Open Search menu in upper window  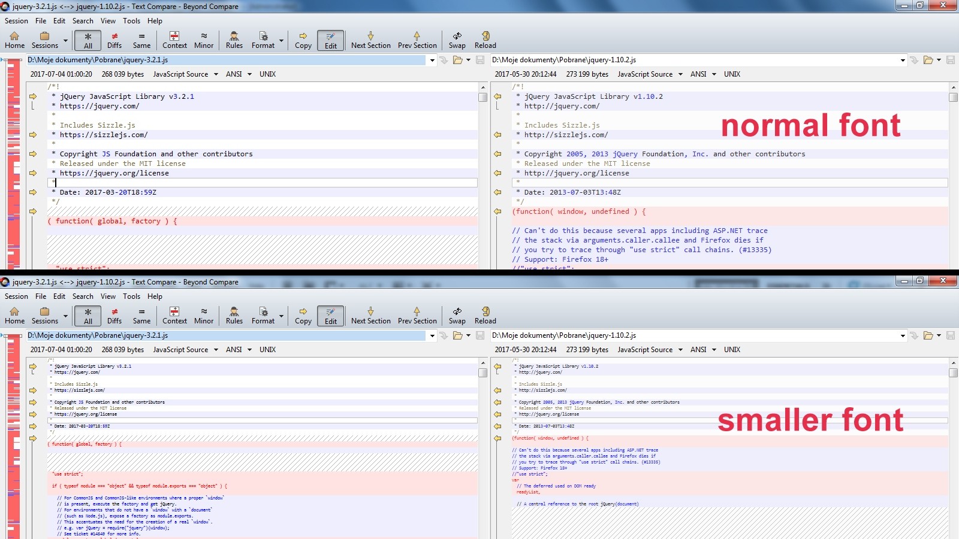[83, 21]
